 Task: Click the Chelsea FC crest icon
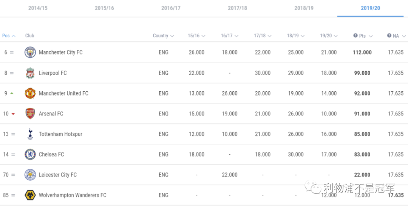tap(30, 154)
